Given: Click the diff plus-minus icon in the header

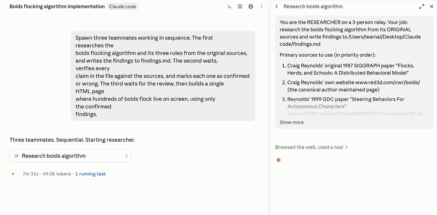Looking at the screenshot, I should [x=240, y=7].
